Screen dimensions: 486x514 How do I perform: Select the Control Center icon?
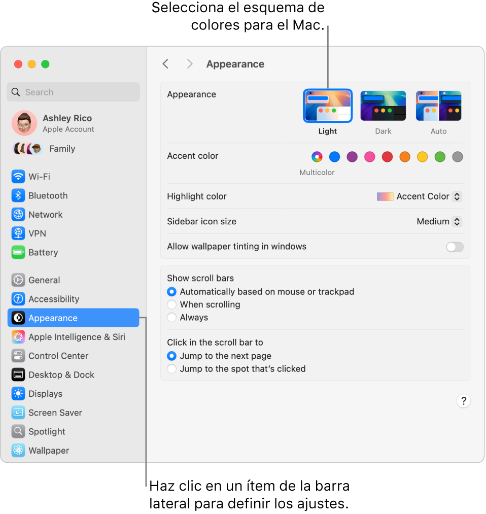click(x=18, y=356)
